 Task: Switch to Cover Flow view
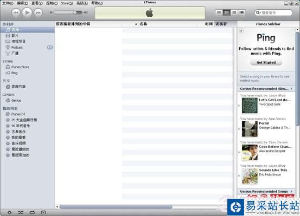click(x=242, y=12)
